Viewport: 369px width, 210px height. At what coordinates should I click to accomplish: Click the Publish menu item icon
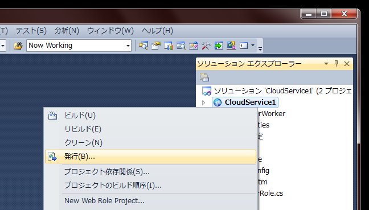pyautogui.click(x=52, y=157)
